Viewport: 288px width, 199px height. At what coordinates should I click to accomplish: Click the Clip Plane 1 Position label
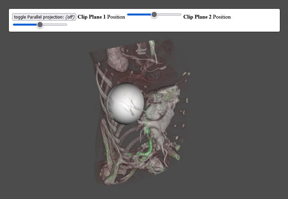pos(101,17)
